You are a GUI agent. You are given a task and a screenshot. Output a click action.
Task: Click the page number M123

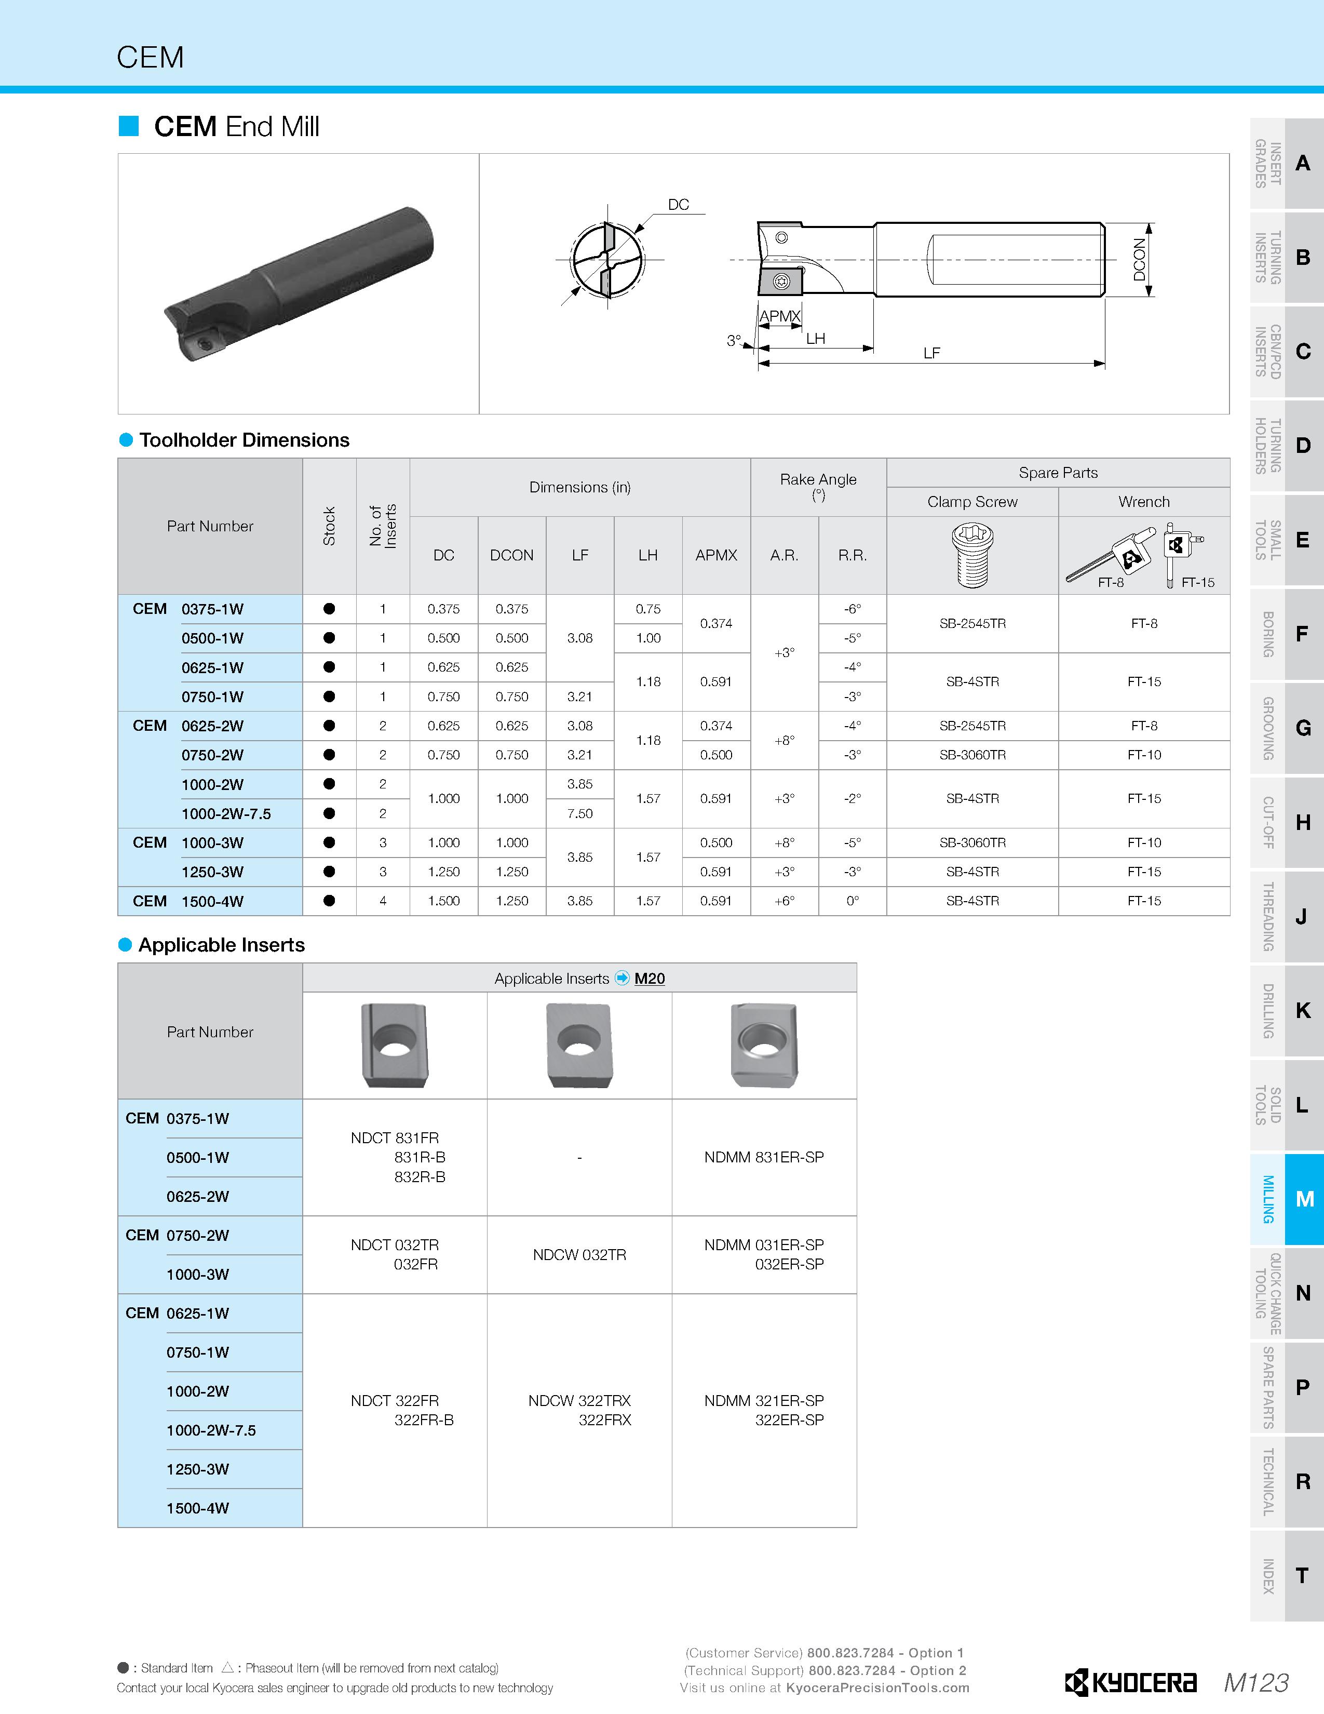pos(1256,1683)
